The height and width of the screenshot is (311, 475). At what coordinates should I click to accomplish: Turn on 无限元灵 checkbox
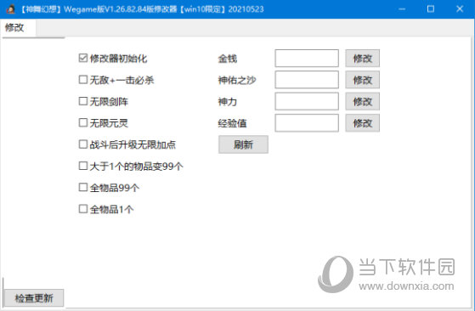(x=83, y=122)
